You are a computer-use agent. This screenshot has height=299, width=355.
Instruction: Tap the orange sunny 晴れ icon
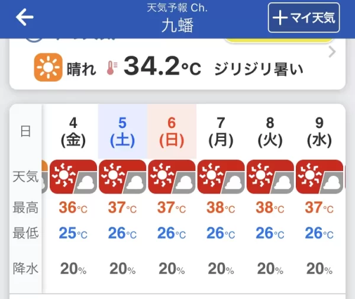48,67
